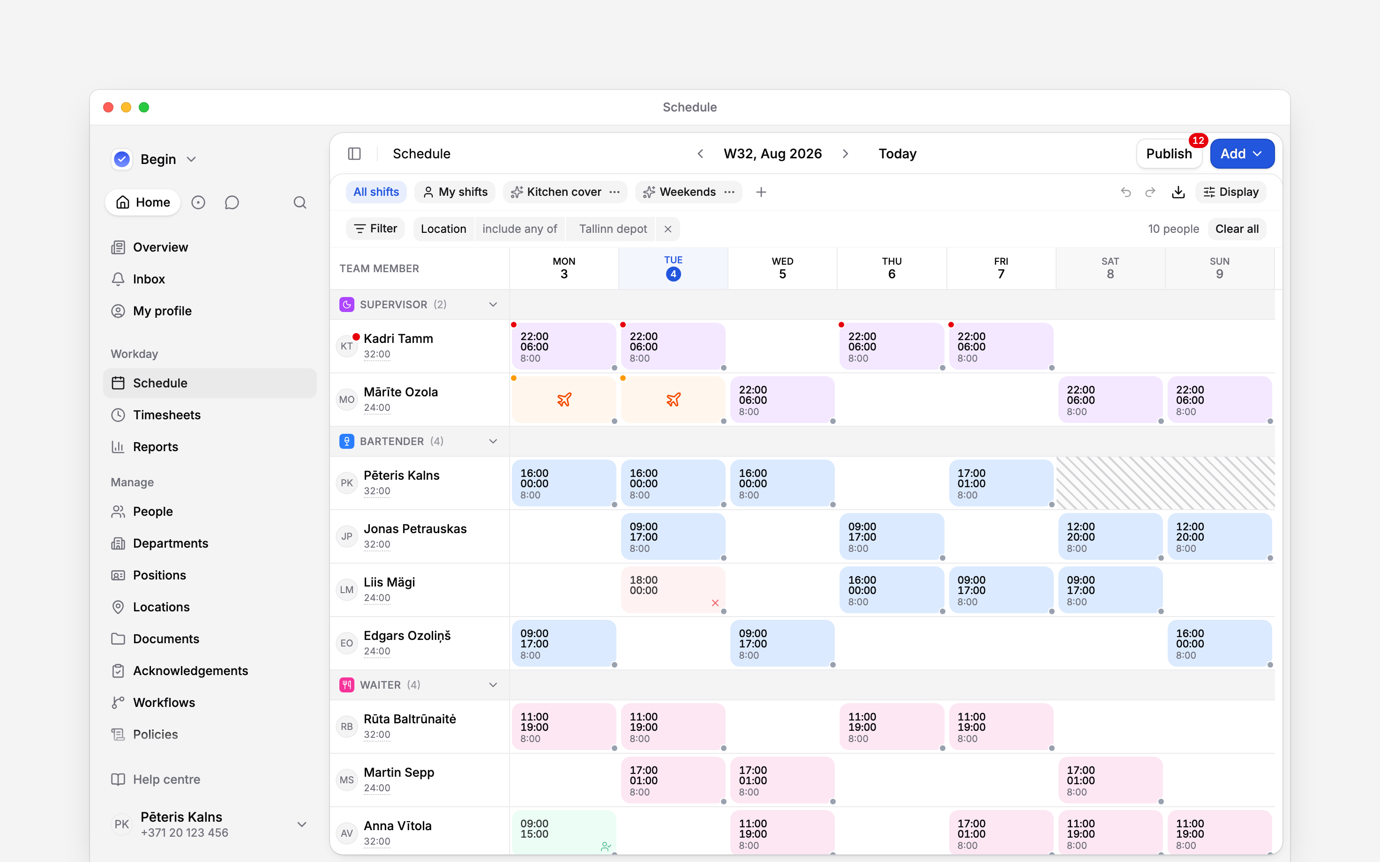This screenshot has width=1380, height=862.
Task: Collapse the Waiter group
Action: coord(493,685)
